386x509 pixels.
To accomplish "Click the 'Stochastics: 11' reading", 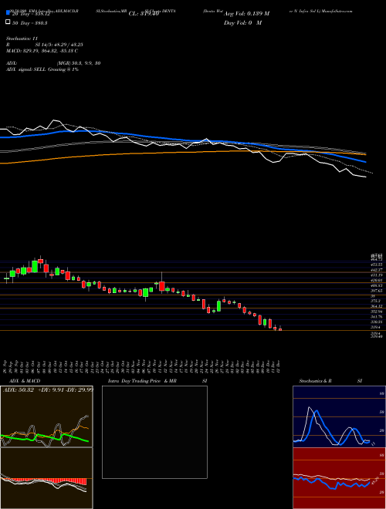I will 22,39.
